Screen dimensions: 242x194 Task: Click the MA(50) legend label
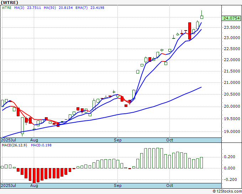pyautogui.click(x=50, y=8)
